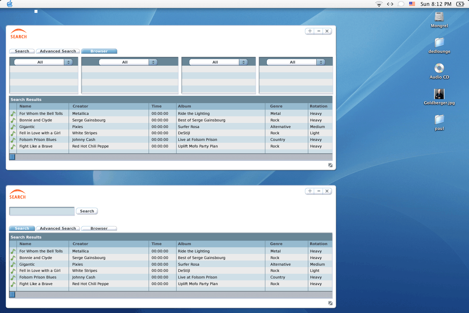The height and width of the screenshot is (313, 469).
Task: Select Search tab in bottom window
Action: 22,229
